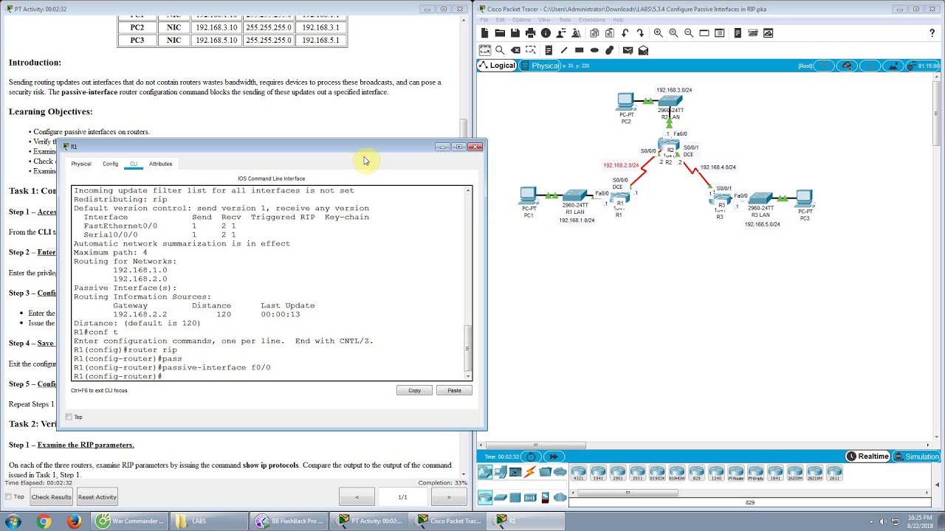Go to next activity page arrow

[448, 497]
